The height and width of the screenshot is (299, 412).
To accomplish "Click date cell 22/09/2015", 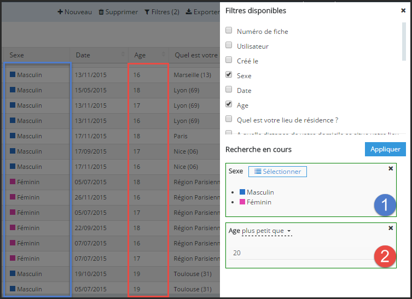I will 91,228.
